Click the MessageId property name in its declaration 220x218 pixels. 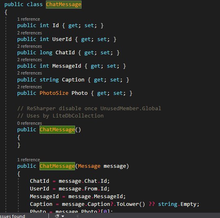click(67, 66)
